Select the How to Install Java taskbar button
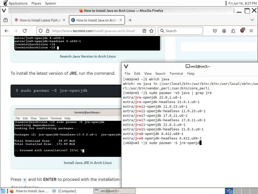Screen dimensions: 258x194 [x=29, y=191]
